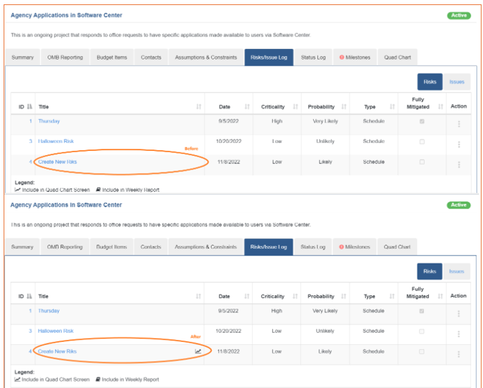This screenshot has width=483, height=388.
Task: Click Active status badge in top panel
Action: point(459,15)
